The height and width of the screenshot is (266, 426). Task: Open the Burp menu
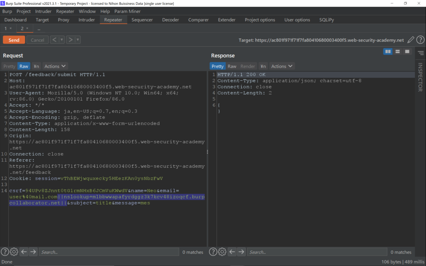(x=7, y=11)
